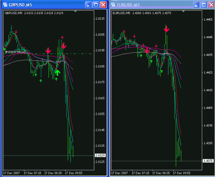215x177 pixels.
Task: Click the 17 Dec 08:35 label in EURUSD window
Action: 161,173
